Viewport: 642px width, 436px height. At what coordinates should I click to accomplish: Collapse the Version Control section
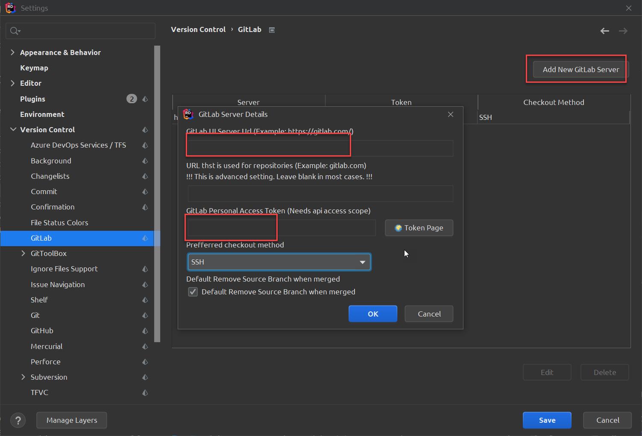click(x=13, y=130)
